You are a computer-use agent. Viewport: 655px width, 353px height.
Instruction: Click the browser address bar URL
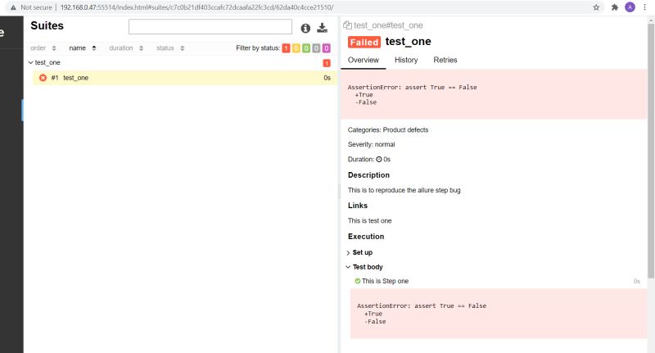(x=196, y=7)
